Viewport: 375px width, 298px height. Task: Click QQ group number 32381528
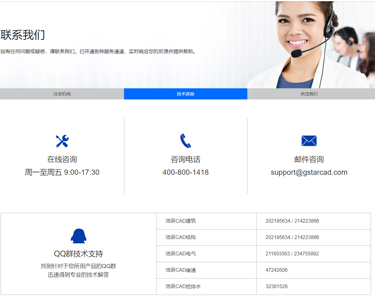click(x=276, y=287)
